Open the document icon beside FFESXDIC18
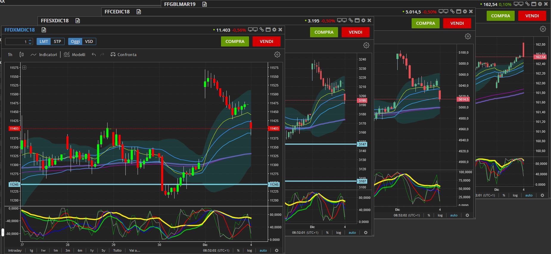 (x=78, y=21)
